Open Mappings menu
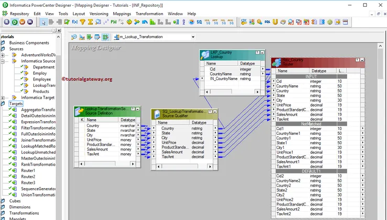Screen dimensions: 387x220 coord(122,14)
